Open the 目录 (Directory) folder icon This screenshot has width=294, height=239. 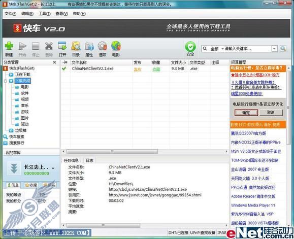tap(76, 46)
